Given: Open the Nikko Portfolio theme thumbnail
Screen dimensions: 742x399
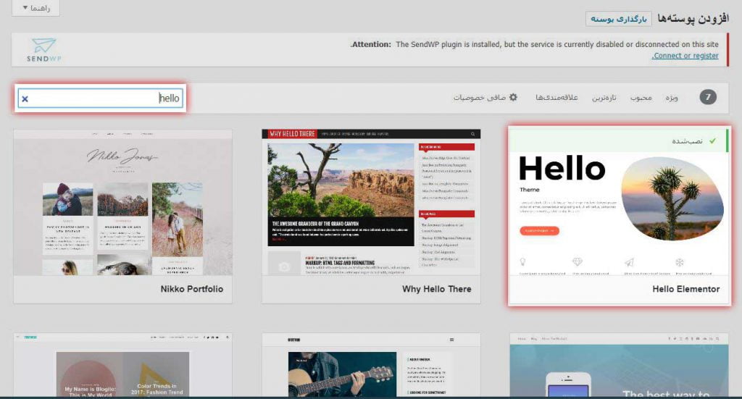Looking at the screenshot, I should pyautogui.click(x=123, y=202).
